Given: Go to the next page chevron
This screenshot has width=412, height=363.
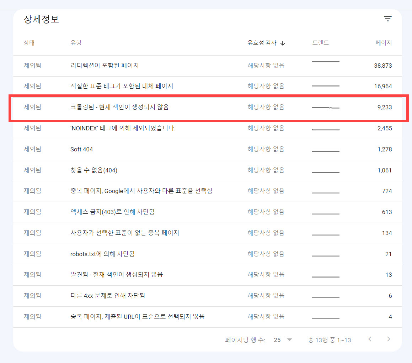Looking at the screenshot, I should [x=388, y=339].
